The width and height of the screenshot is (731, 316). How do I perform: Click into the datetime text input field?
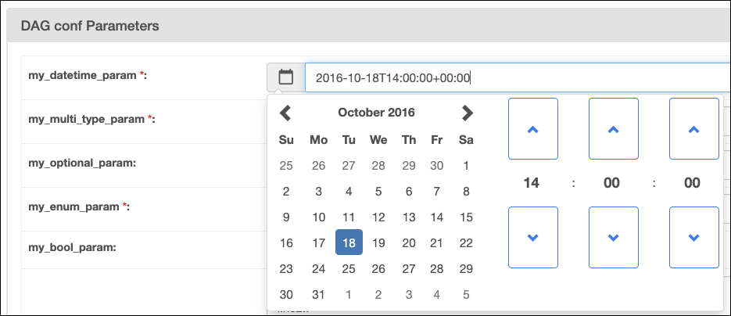click(x=516, y=77)
